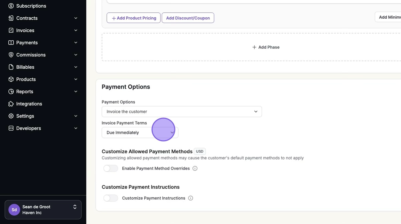Expand the Settings menu chevron
401x224 pixels.
point(76,116)
